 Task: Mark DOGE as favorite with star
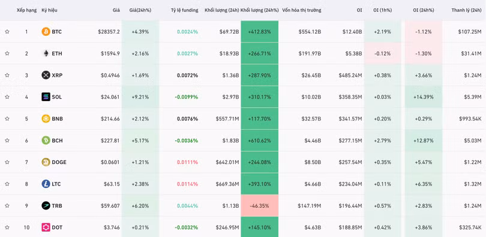(7, 162)
